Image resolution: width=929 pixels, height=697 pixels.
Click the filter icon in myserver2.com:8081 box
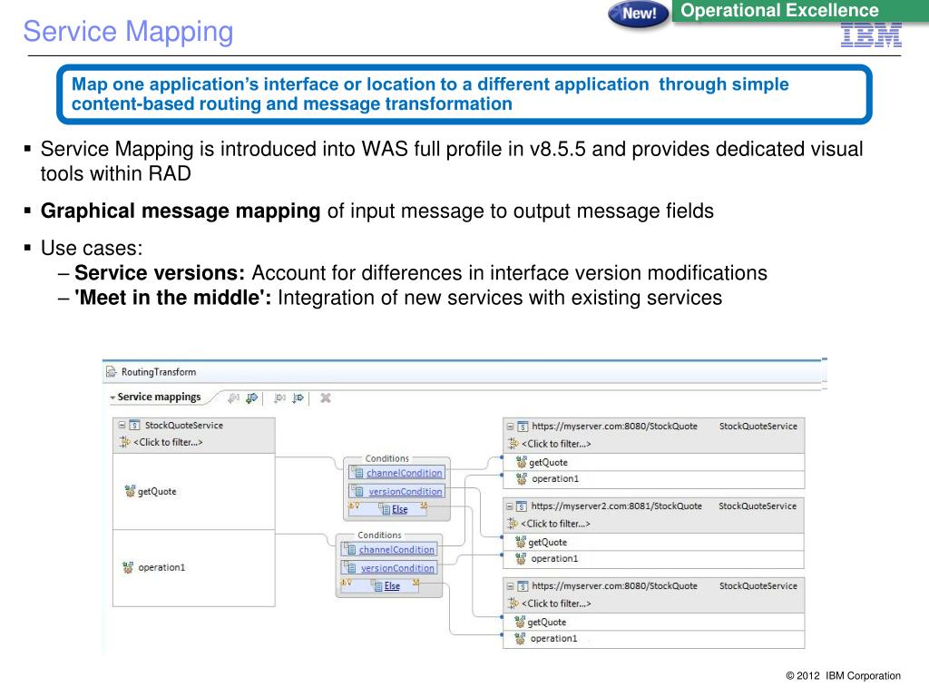tap(513, 524)
